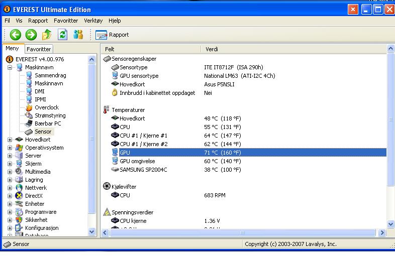Select Sammendrag in the tree
The width and height of the screenshot is (395, 256).
pos(50,75)
